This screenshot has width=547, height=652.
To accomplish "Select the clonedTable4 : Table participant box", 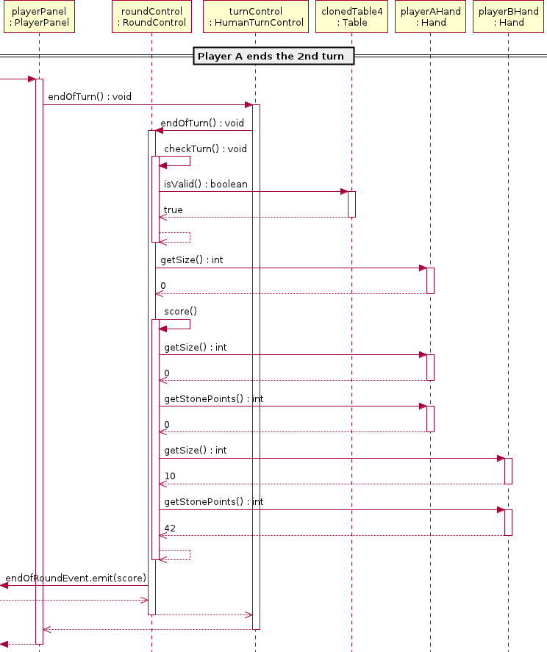I will point(352,17).
